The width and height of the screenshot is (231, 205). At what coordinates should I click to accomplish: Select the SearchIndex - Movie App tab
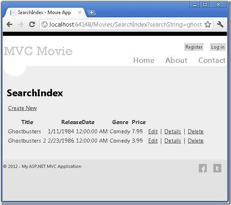45,12
